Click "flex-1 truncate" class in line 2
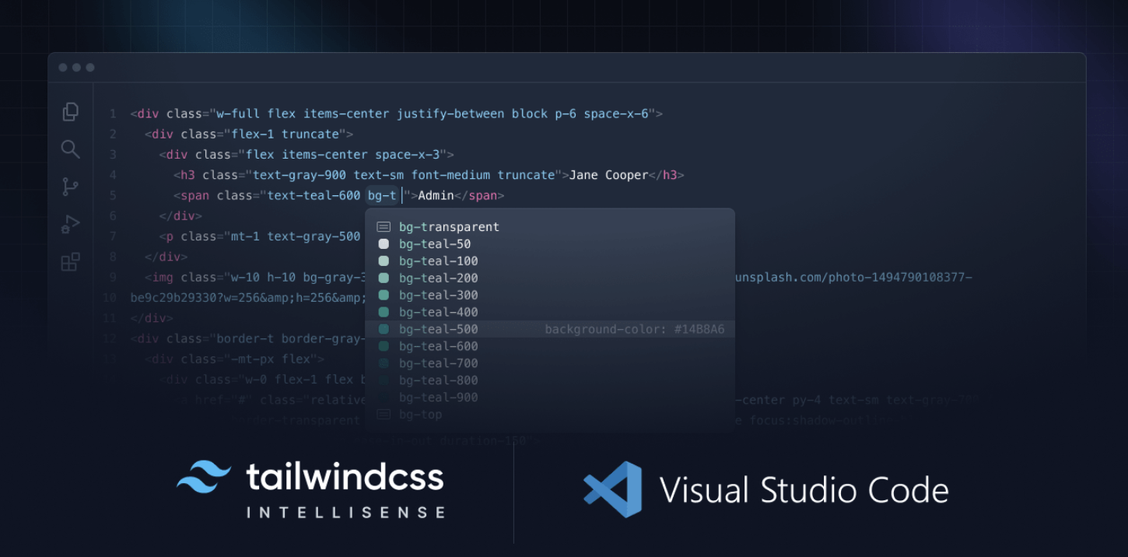1128x557 pixels. point(286,135)
